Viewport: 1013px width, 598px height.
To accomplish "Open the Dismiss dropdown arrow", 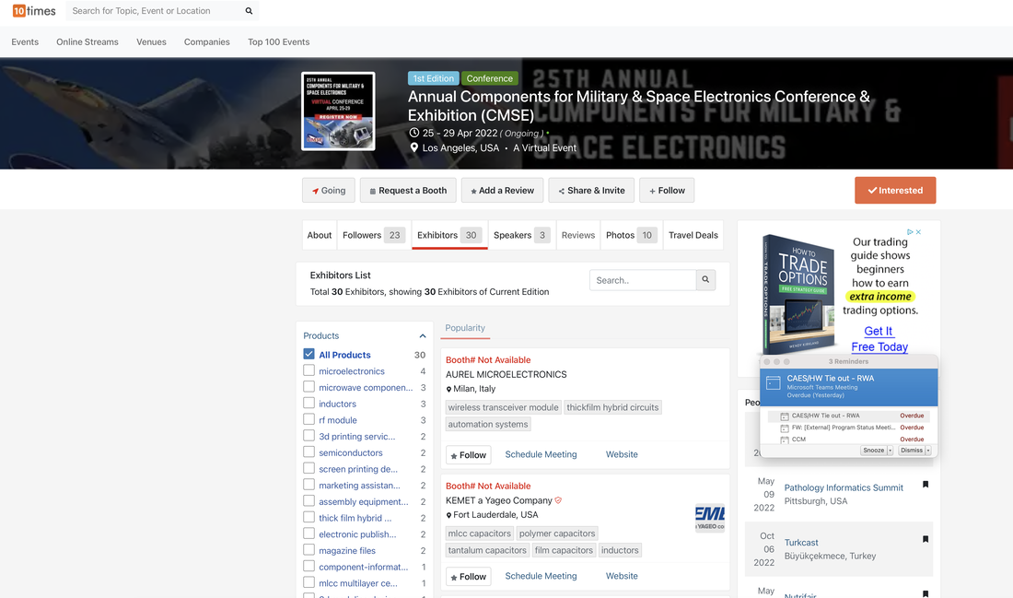I will (x=928, y=451).
